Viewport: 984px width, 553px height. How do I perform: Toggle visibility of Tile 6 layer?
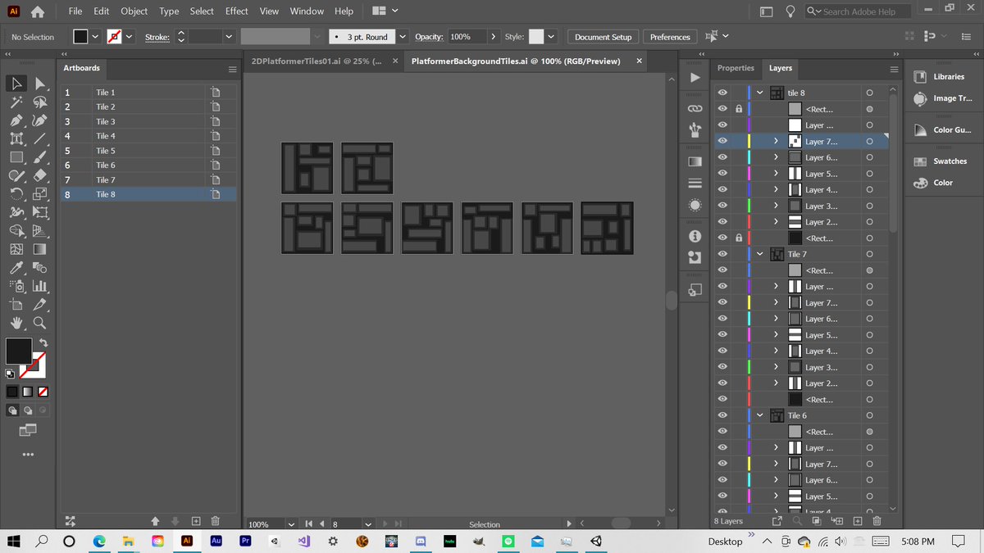click(x=722, y=415)
